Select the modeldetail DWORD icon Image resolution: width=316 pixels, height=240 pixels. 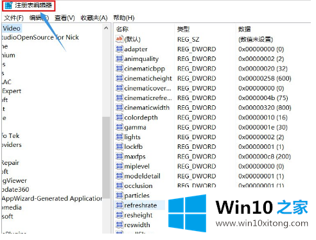pyautogui.click(x=119, y=176)
